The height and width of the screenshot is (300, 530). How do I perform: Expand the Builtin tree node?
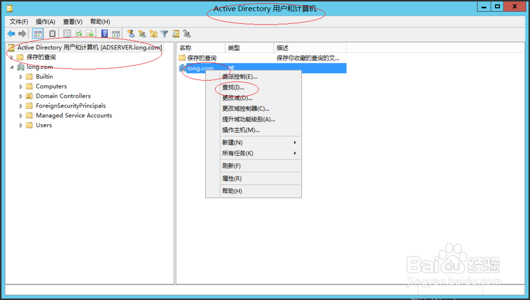21,77
